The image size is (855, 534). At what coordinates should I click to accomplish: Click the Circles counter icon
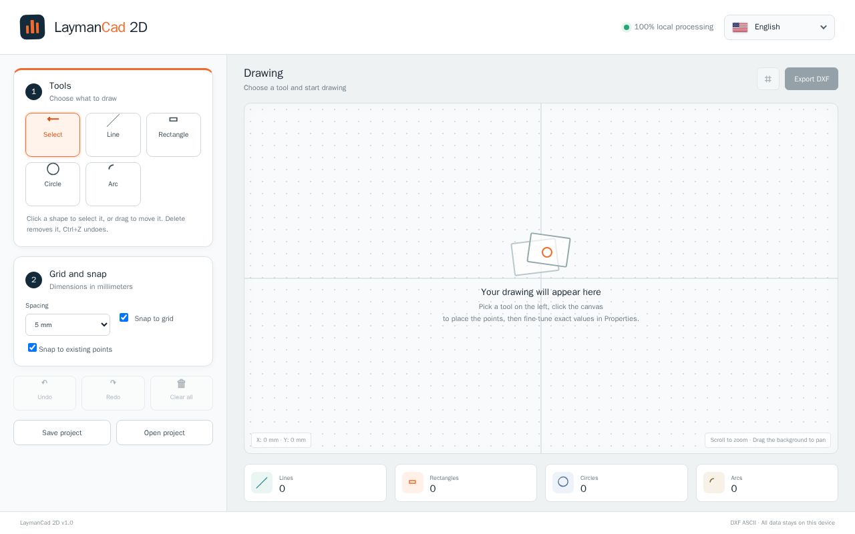coord(563,483)
